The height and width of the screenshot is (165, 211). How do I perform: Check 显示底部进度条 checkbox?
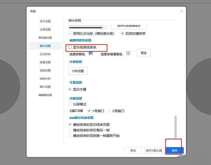(x=70, y=47)
